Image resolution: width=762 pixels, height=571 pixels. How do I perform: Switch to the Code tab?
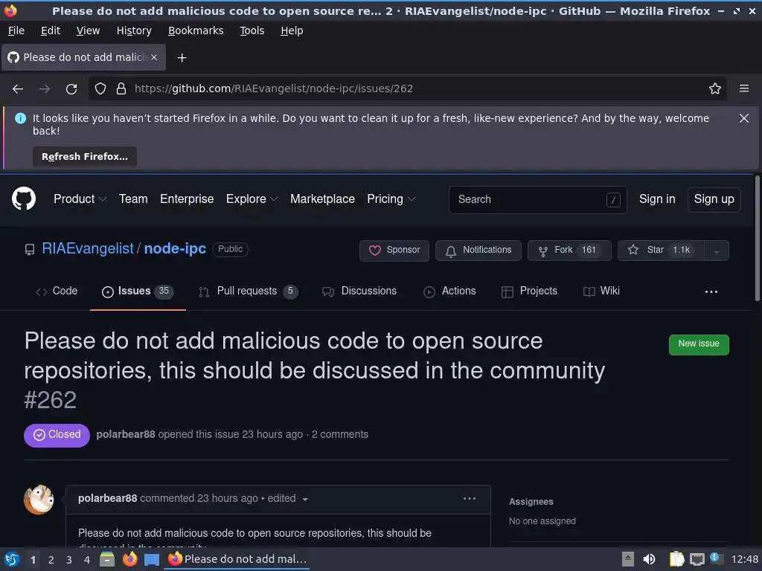pos(57,291)
